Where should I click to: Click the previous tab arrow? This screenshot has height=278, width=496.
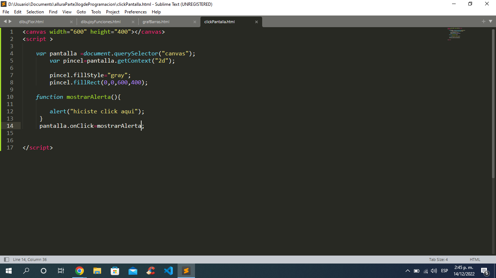5,21
